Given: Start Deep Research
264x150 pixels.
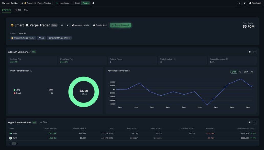Looking at the screenshot, I should tap(120, 25).
